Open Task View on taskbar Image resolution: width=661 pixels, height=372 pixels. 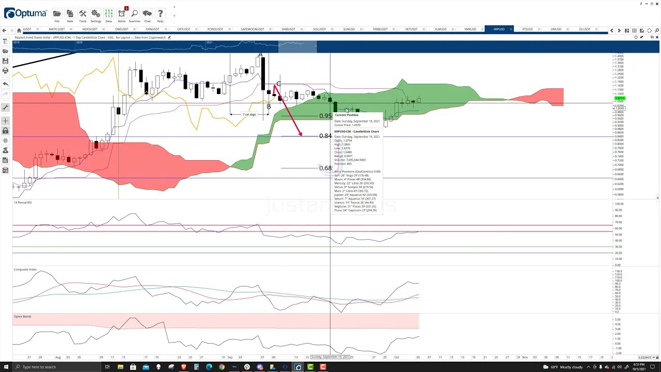107,367
